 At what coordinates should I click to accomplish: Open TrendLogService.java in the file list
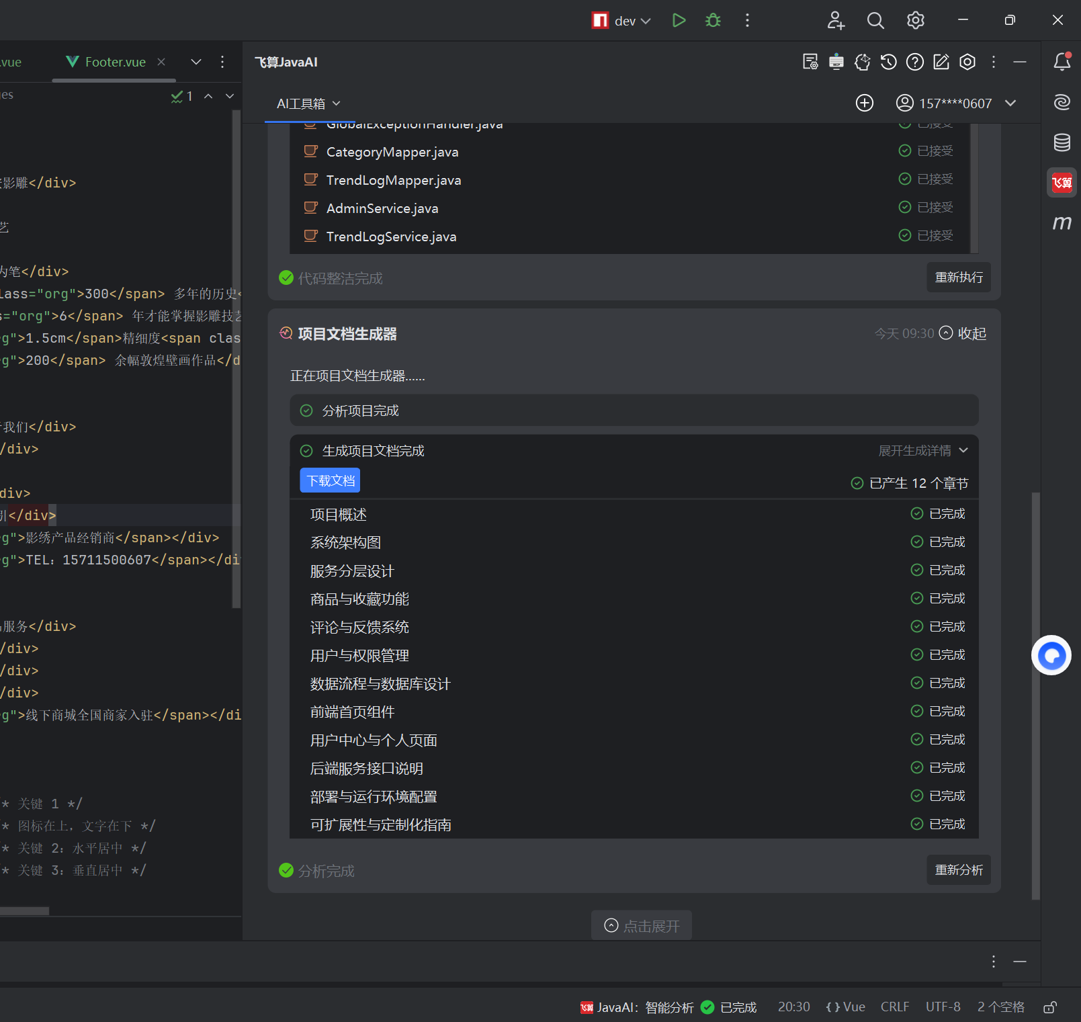pyautogui.click(x=391, y=237)
